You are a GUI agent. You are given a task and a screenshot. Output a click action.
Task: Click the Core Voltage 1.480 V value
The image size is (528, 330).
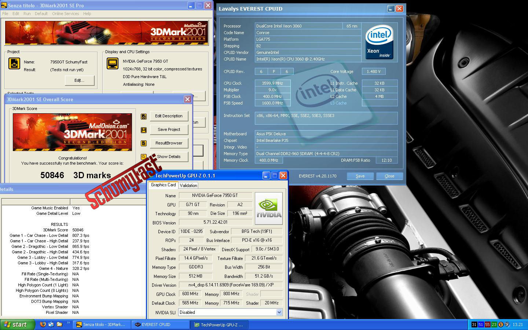[x=374, y=71]
